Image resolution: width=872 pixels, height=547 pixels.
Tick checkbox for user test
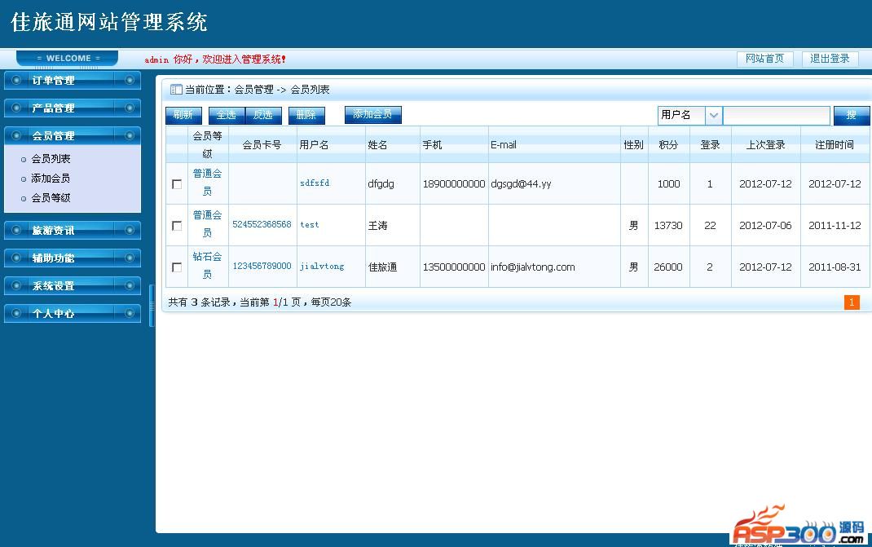tap(177, 225)
